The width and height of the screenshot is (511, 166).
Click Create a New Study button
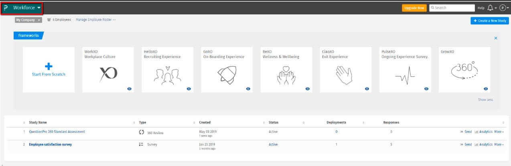(x=490, y=21)
